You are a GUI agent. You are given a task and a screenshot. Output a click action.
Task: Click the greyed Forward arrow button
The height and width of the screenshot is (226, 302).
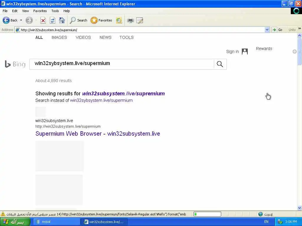click(x=29, y=20)
